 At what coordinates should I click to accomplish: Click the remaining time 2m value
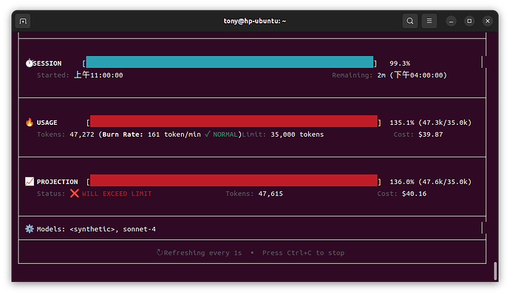tap(381, 75)
